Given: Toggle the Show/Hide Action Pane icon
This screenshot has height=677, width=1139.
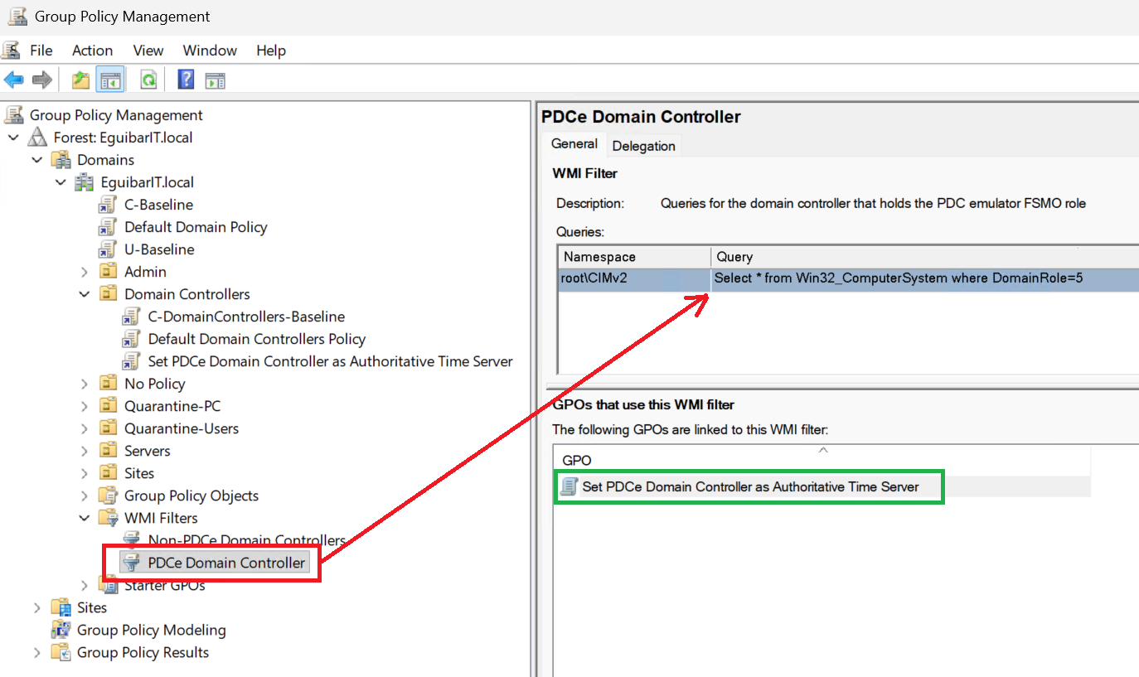Looking at the screenshot, I should click(x=216, y=80).
